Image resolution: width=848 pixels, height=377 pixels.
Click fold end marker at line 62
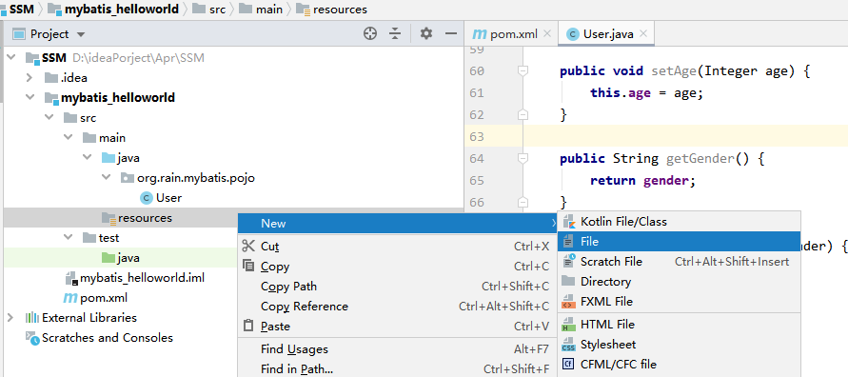coord(523,114)
